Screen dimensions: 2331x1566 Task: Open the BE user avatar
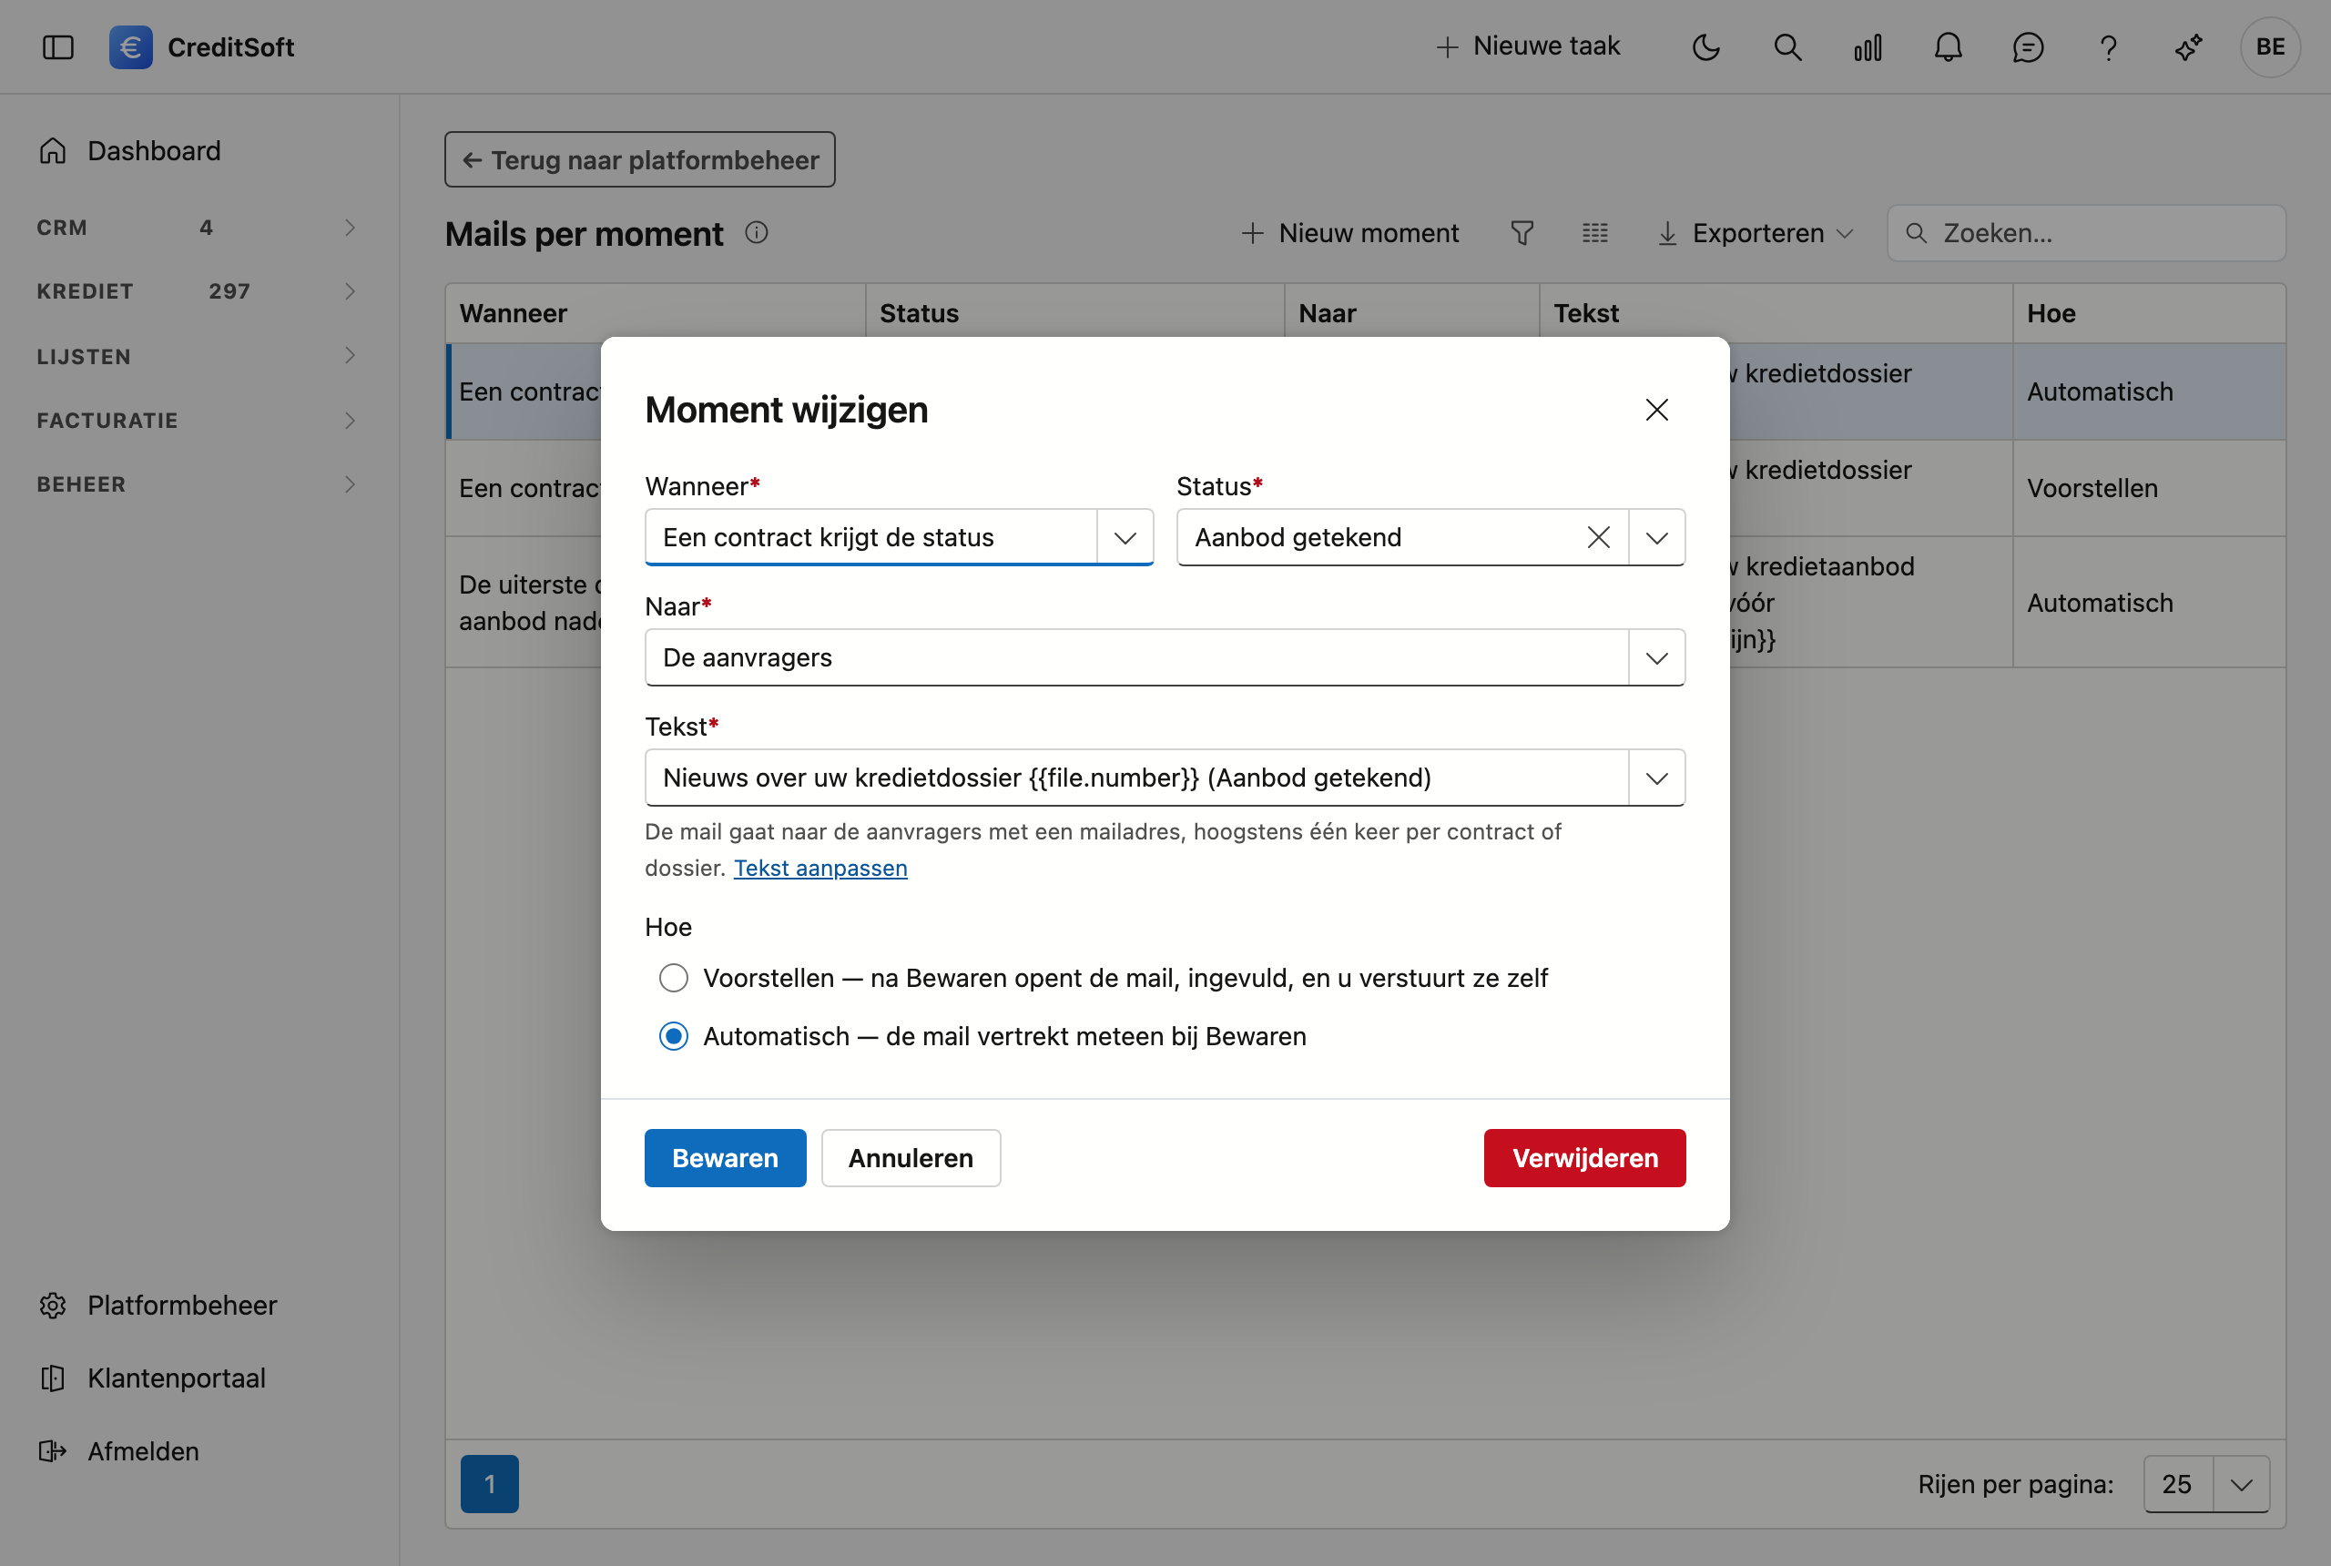click(2270, 47)
